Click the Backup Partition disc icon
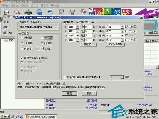The height and width of the screenshot is (119, 159). (83, 12)
